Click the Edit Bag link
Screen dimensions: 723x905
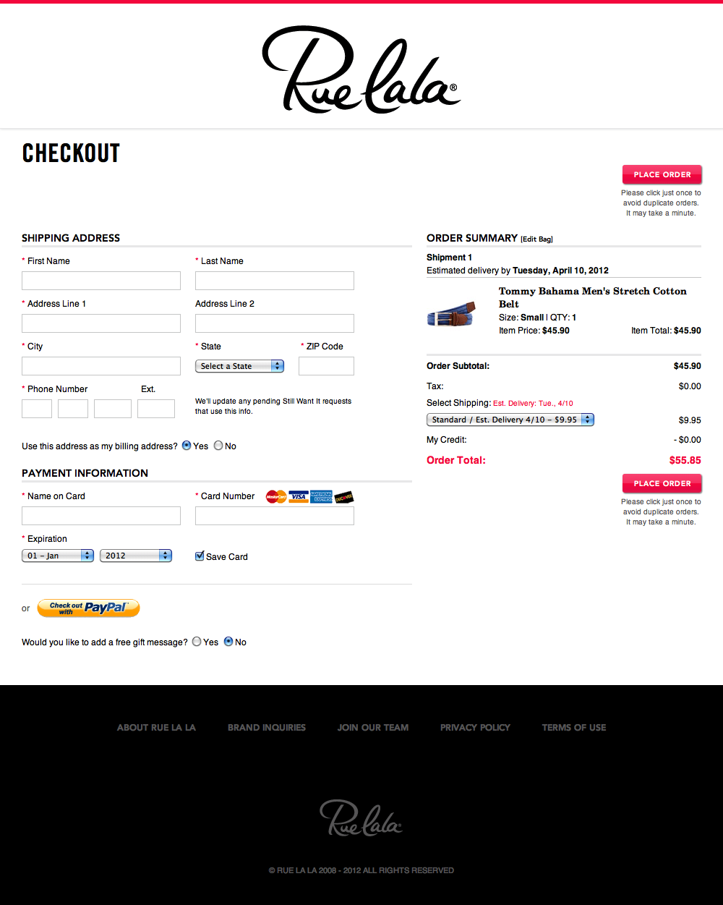point(536,239)
